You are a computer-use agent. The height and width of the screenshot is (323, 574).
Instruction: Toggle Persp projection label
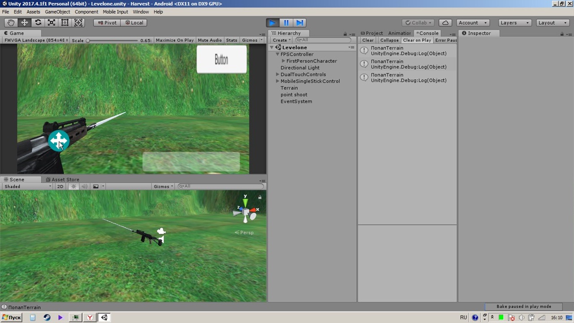(245, 232)
